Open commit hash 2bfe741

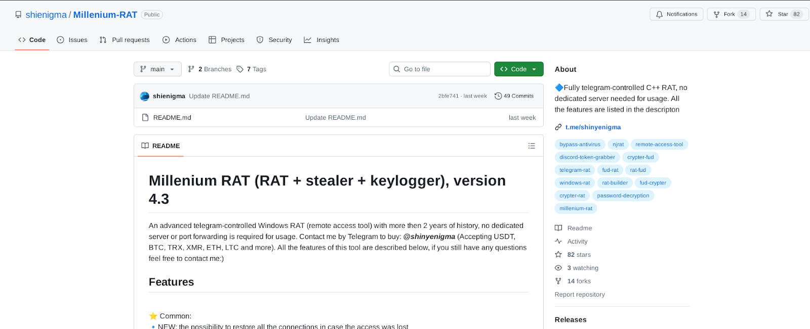448,96
